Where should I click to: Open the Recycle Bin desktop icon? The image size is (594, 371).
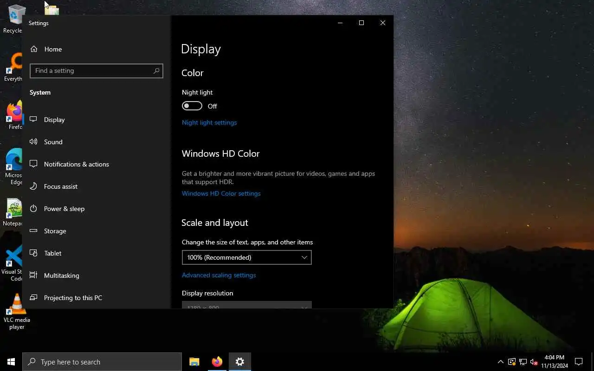tap(13, 19)
